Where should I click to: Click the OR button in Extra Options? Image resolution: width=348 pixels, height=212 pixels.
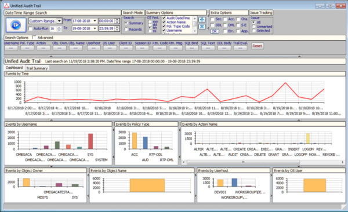(x=215, y=31)
